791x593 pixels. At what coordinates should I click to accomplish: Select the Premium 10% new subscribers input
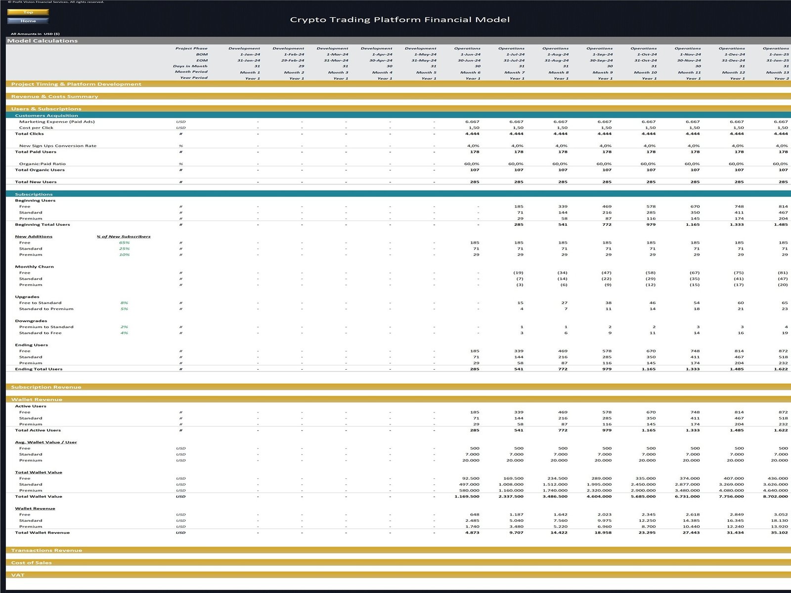point(124,254)
